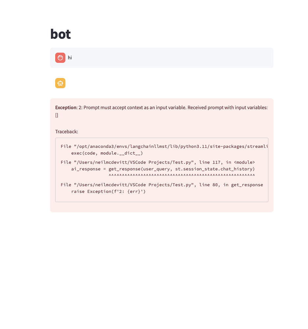Screen dimensions: 308x329
Task: Select the 'hi' user message text
Action: [70, 58]
